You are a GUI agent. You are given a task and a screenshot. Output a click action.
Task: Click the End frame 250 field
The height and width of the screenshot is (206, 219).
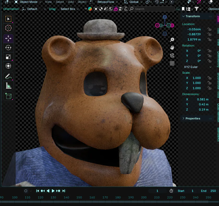point(208,191)
